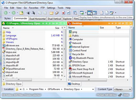
Task: Click the checklist page toolbar icon
Action: 102,13
